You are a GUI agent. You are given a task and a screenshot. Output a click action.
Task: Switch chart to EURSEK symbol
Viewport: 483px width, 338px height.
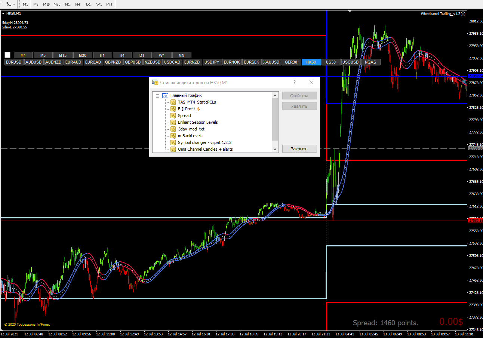pyautogui.click(x=252, y=62)
